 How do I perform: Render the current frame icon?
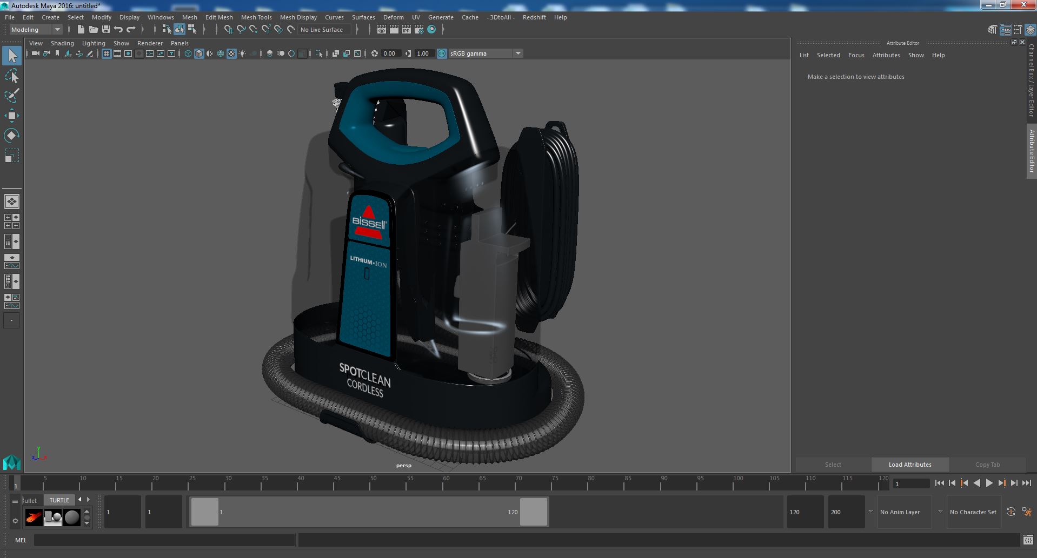[394, 30]
